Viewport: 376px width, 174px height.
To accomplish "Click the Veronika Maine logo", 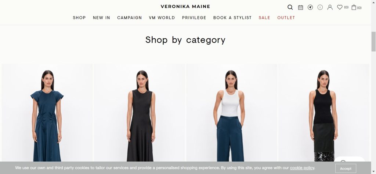I will 185,7.
